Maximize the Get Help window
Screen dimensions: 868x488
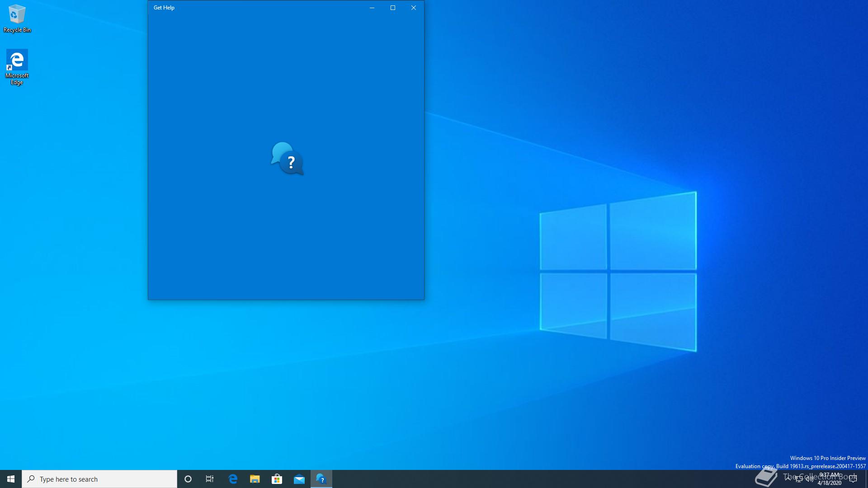click(392, 8)
